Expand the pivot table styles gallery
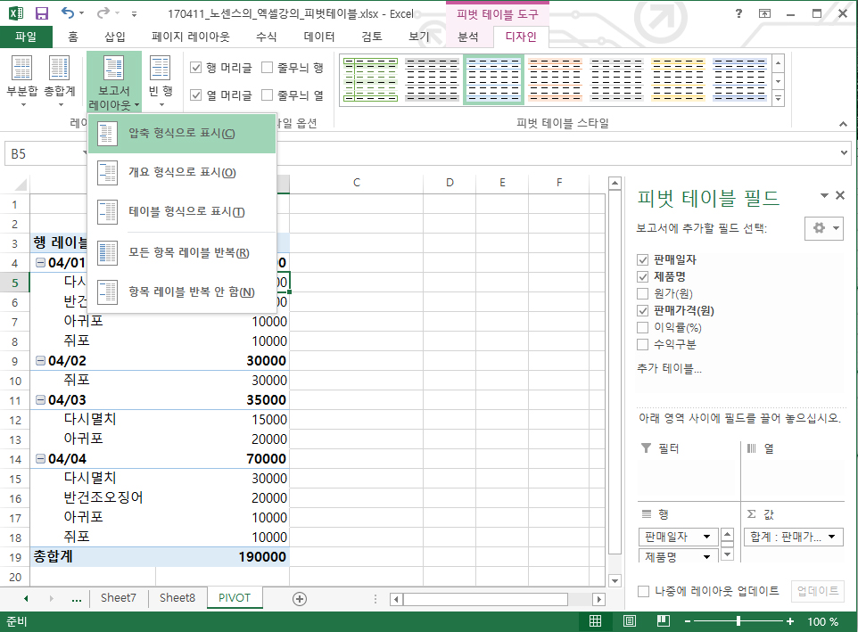This screenshot has width=858, height=632. [x=778, y=99]
